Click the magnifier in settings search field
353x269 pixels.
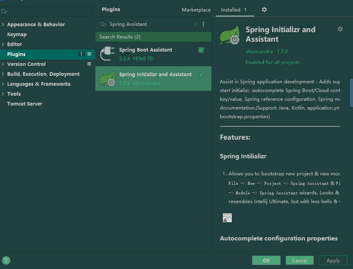(4, 12)
